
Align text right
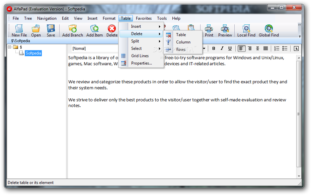tap(250, 48)
